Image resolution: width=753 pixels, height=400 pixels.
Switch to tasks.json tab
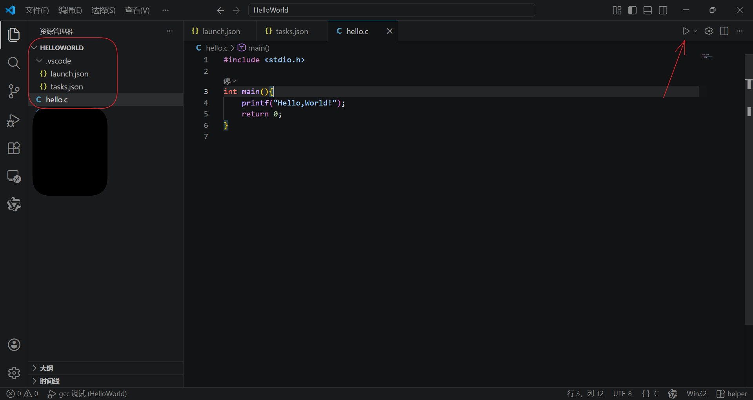[292, 31]
